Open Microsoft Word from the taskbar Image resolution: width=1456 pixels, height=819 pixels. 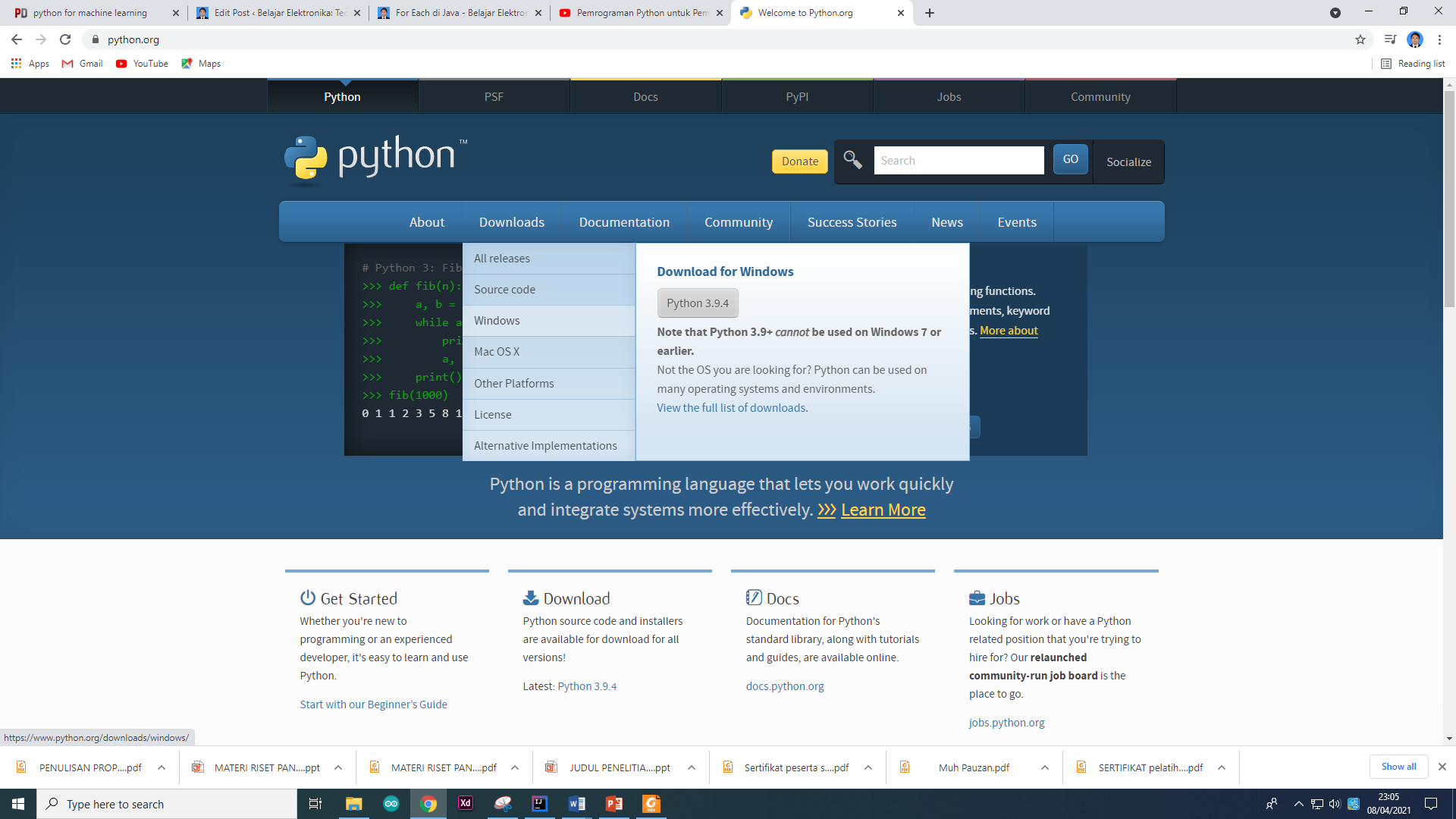click(x=577, y=804)
